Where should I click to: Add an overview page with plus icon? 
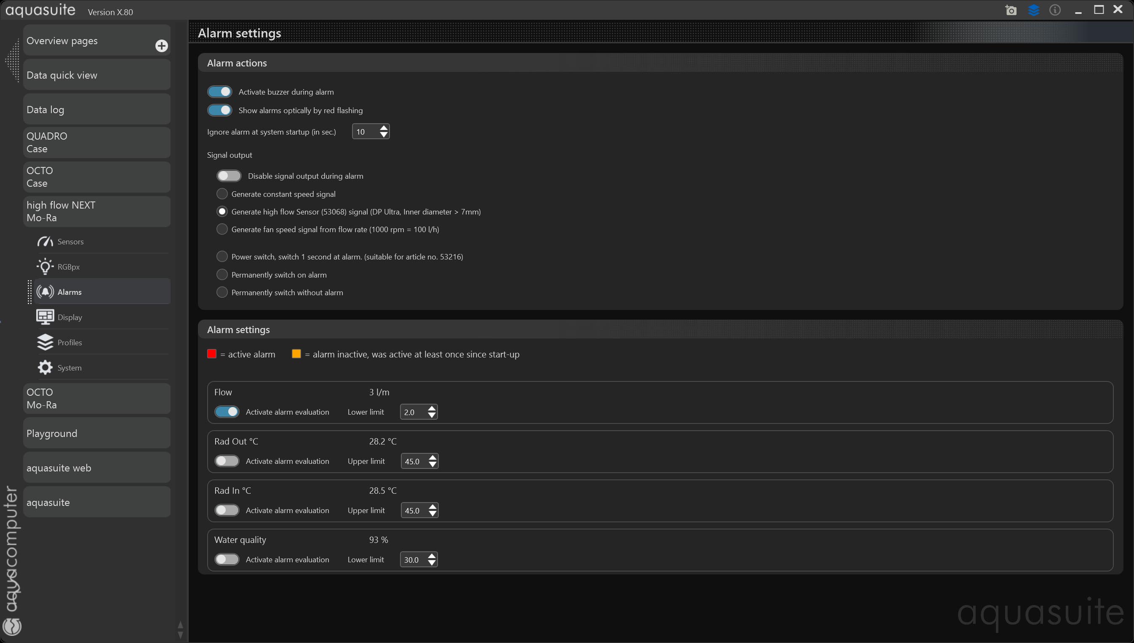[x=161, y=45]
